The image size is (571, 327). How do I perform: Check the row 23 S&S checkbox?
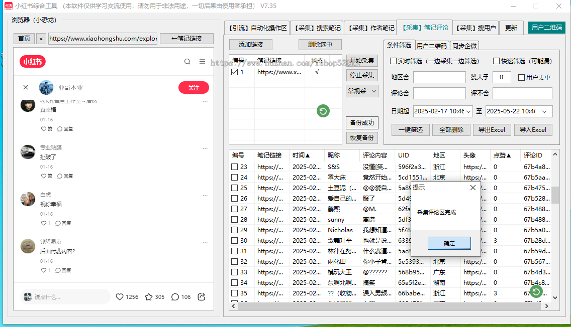[235, 167]
